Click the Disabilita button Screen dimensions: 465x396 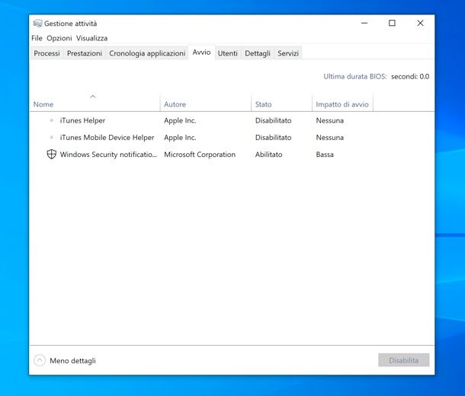pyautogui.click(x=403, y=360)
